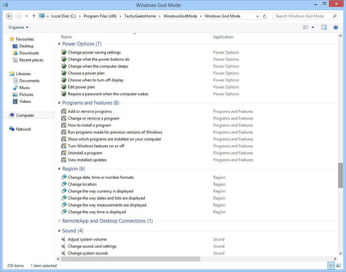This screenshot has height=272, width=346.
Task: Click vertical scrollbar down arrow
Action: tap(340, 254)
